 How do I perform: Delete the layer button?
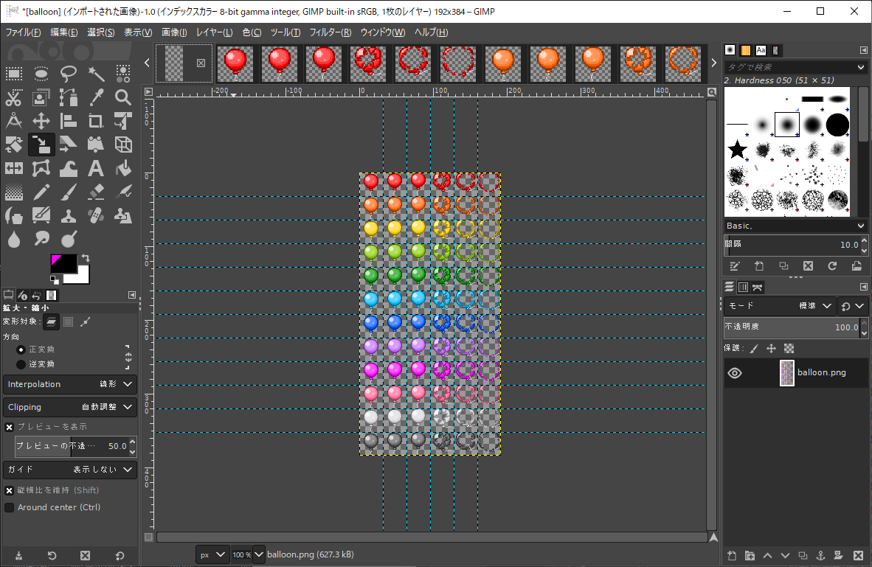858,555
